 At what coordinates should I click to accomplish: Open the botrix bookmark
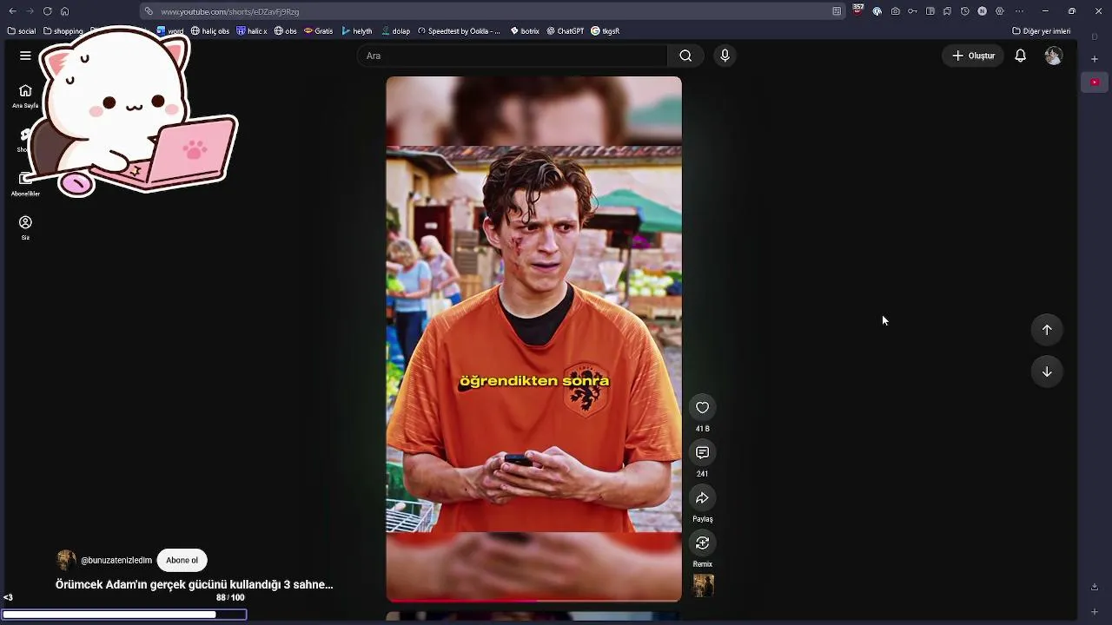click(525, 31)
